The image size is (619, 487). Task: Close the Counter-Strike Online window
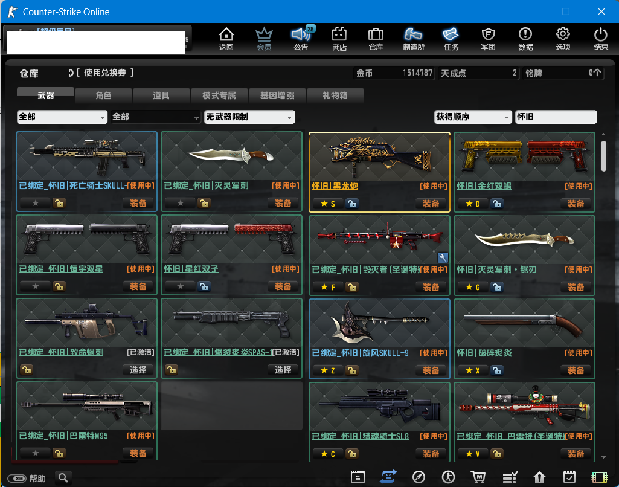pos(601,11)
